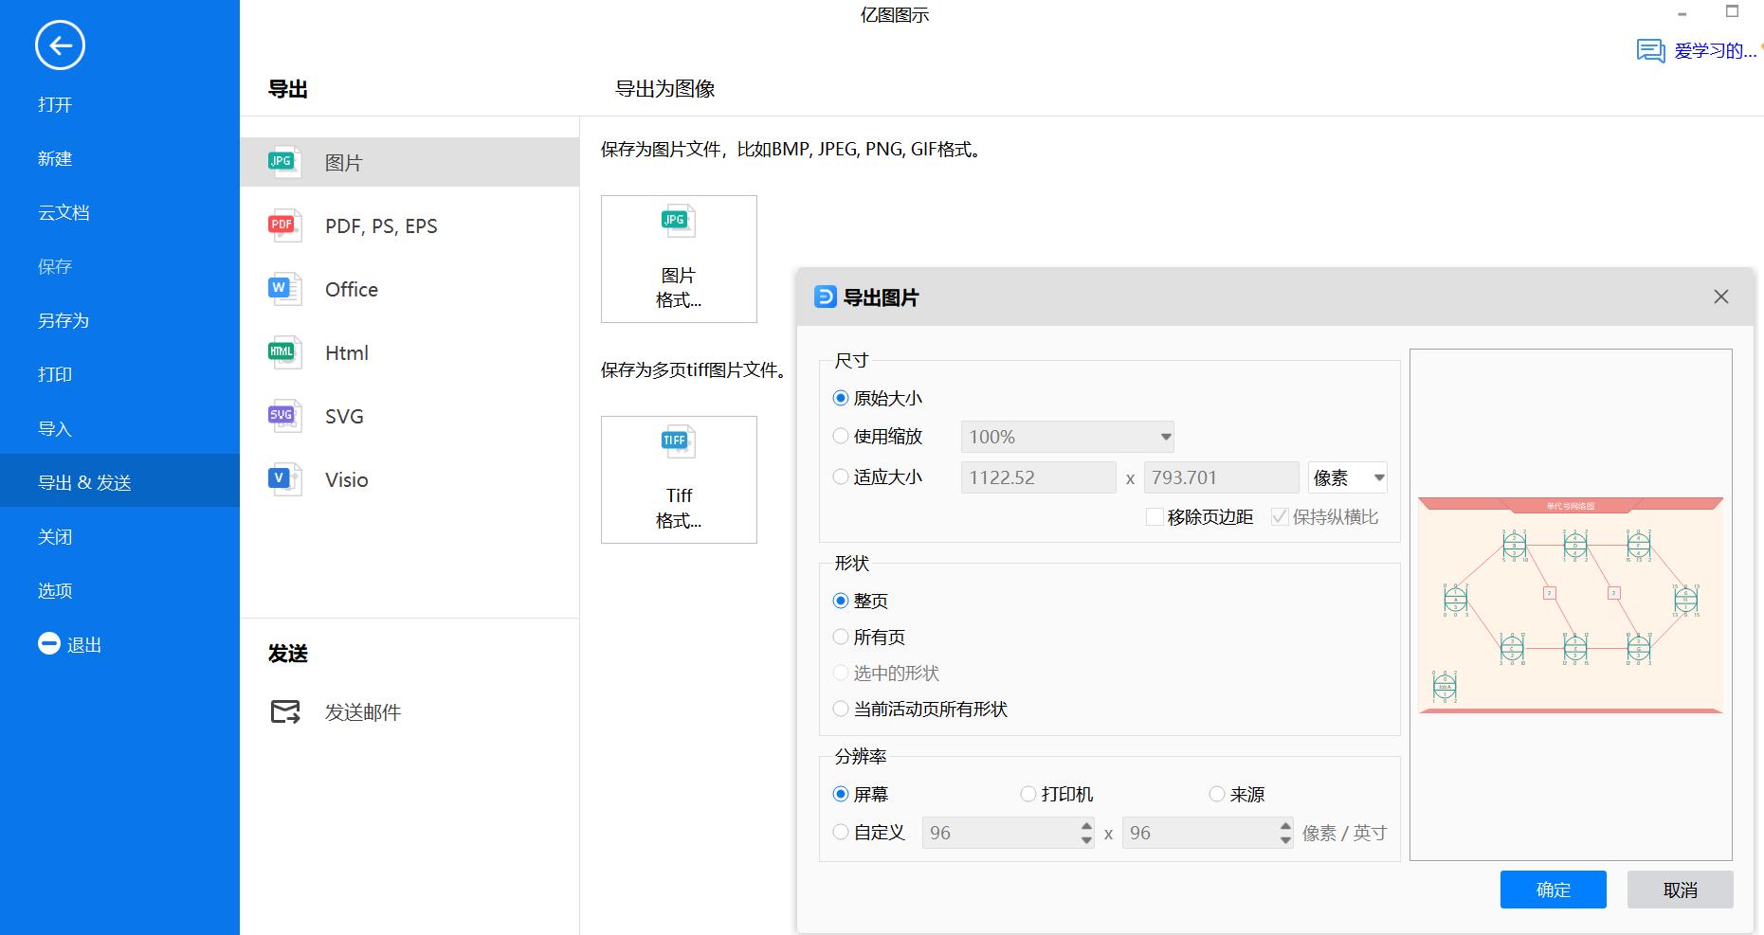The width and height of the screenshot is (1764, 935).
Task: Select the 来源 resolution radio button
Action: (1215, 794)
